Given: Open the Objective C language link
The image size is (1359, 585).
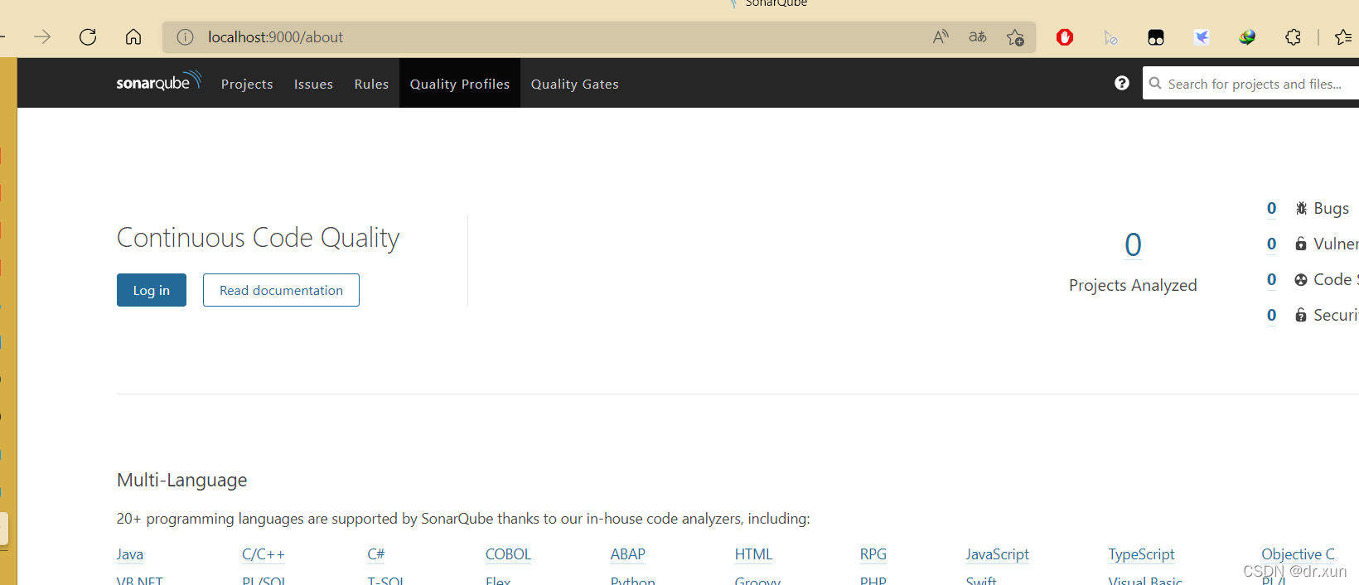Looking at the screenshot, I should pyautogui.click(x=1299, y=554).
